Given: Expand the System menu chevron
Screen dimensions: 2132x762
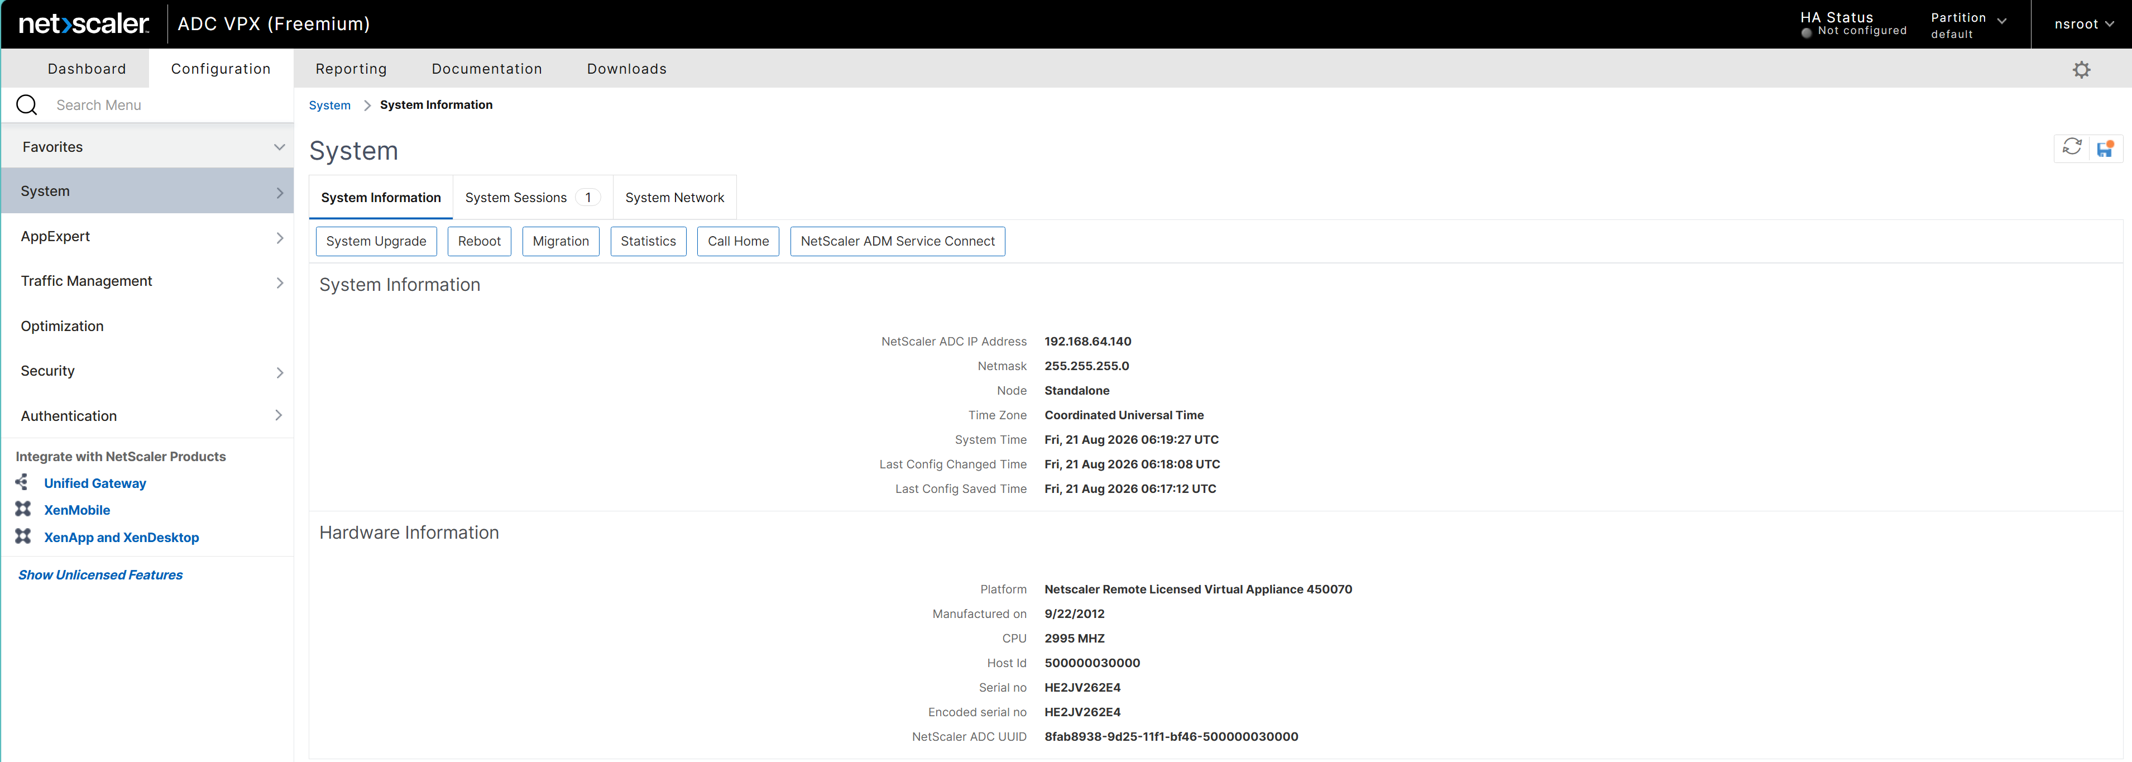Looking at the screenshot, I should click(x=280, y=193).
